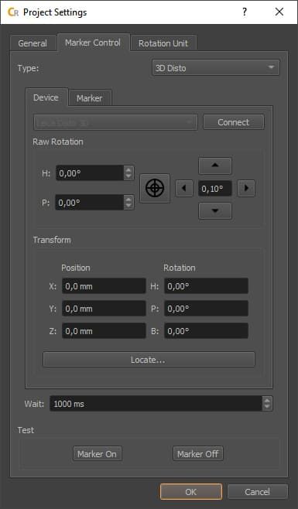Click the Locate... button
The height and width of the screenshot is (509, 298).
(x=149, y=360)
